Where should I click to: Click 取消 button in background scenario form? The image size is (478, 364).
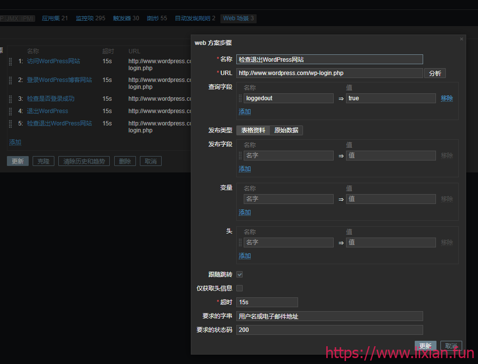coord(151,161)
